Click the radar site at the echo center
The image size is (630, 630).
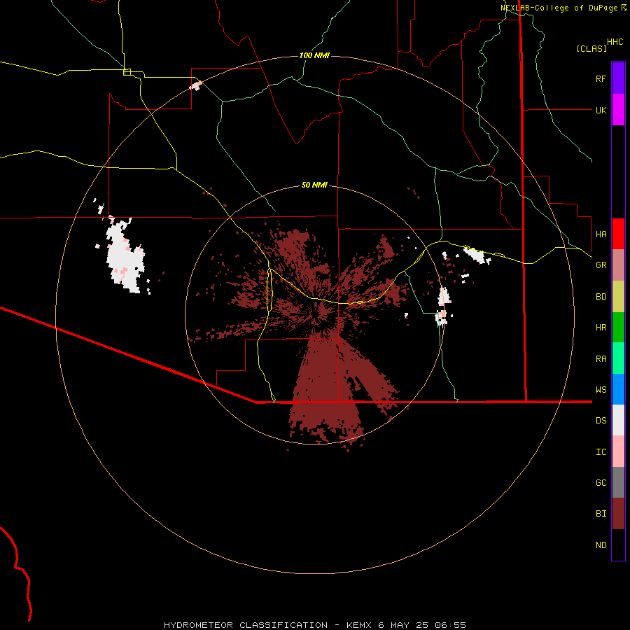315,313
